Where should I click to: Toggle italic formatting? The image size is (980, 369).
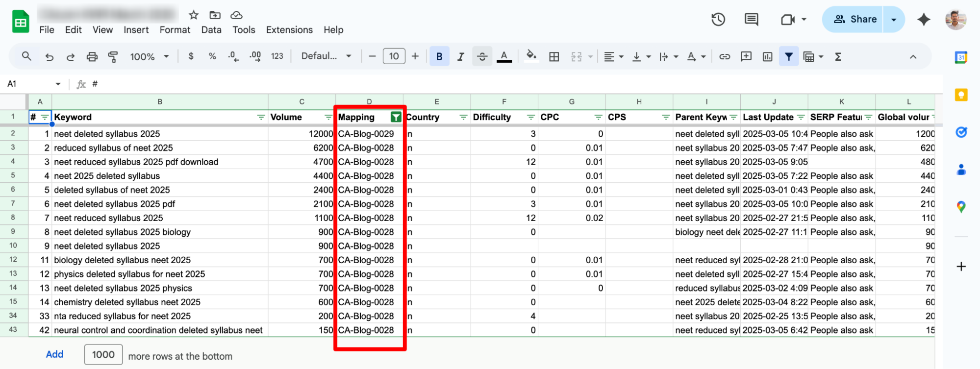[461, 57]
